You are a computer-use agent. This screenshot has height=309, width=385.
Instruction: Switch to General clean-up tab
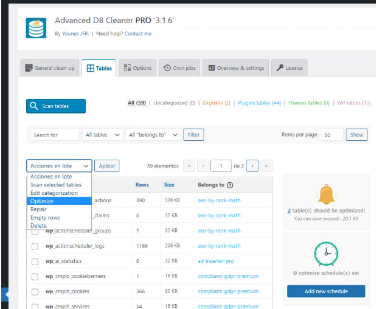[x=50, y=68]
